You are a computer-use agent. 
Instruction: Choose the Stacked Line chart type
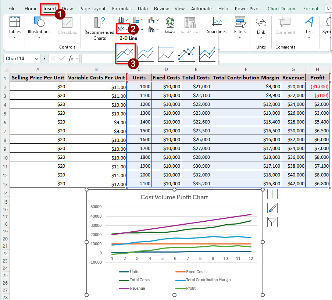pos(146,54)
